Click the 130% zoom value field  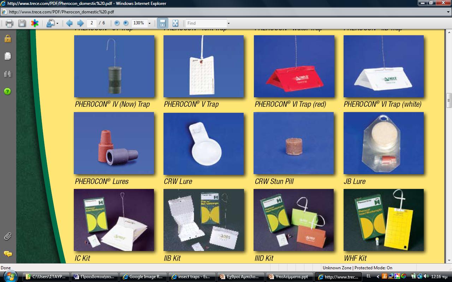139,23
